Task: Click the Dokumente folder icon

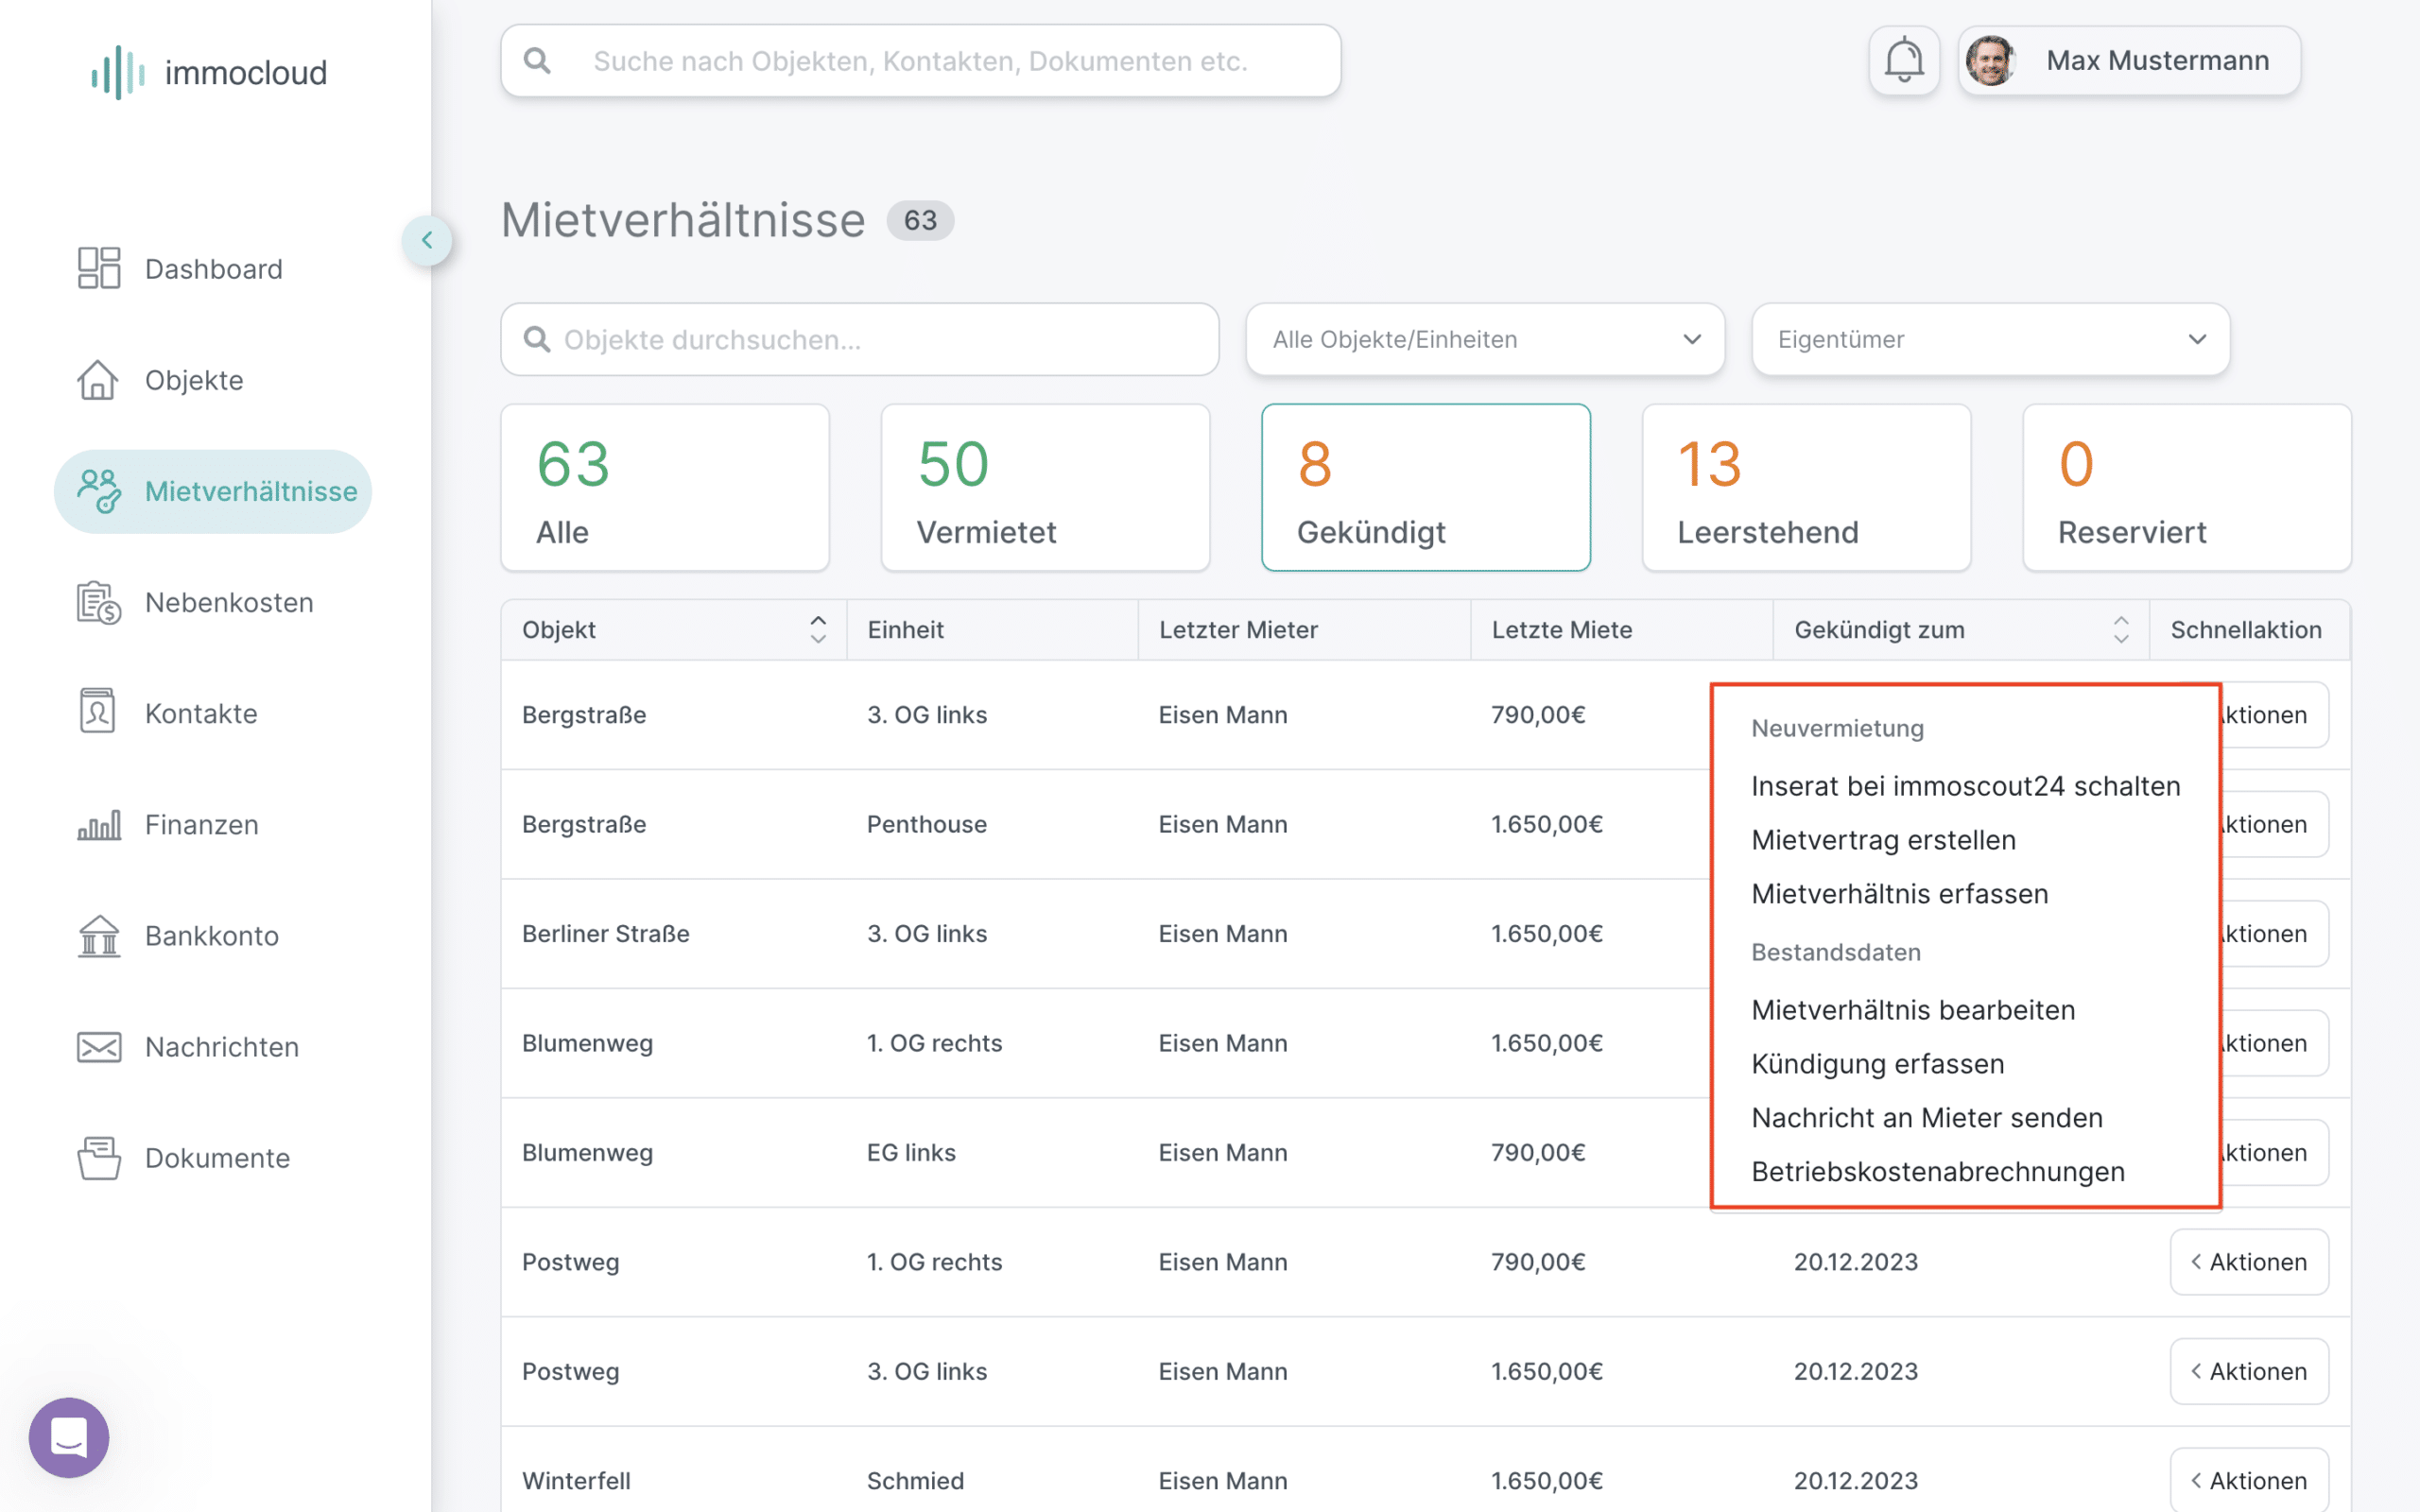Action: 99,1158
